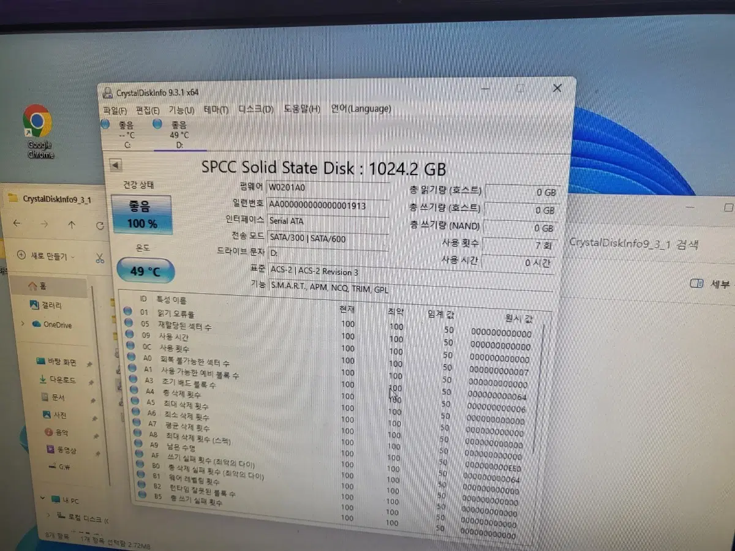This screenshot has height=551, width=735.
Task: Open 갤러리 in Explorer sidebar
Action: pos(47,305)
